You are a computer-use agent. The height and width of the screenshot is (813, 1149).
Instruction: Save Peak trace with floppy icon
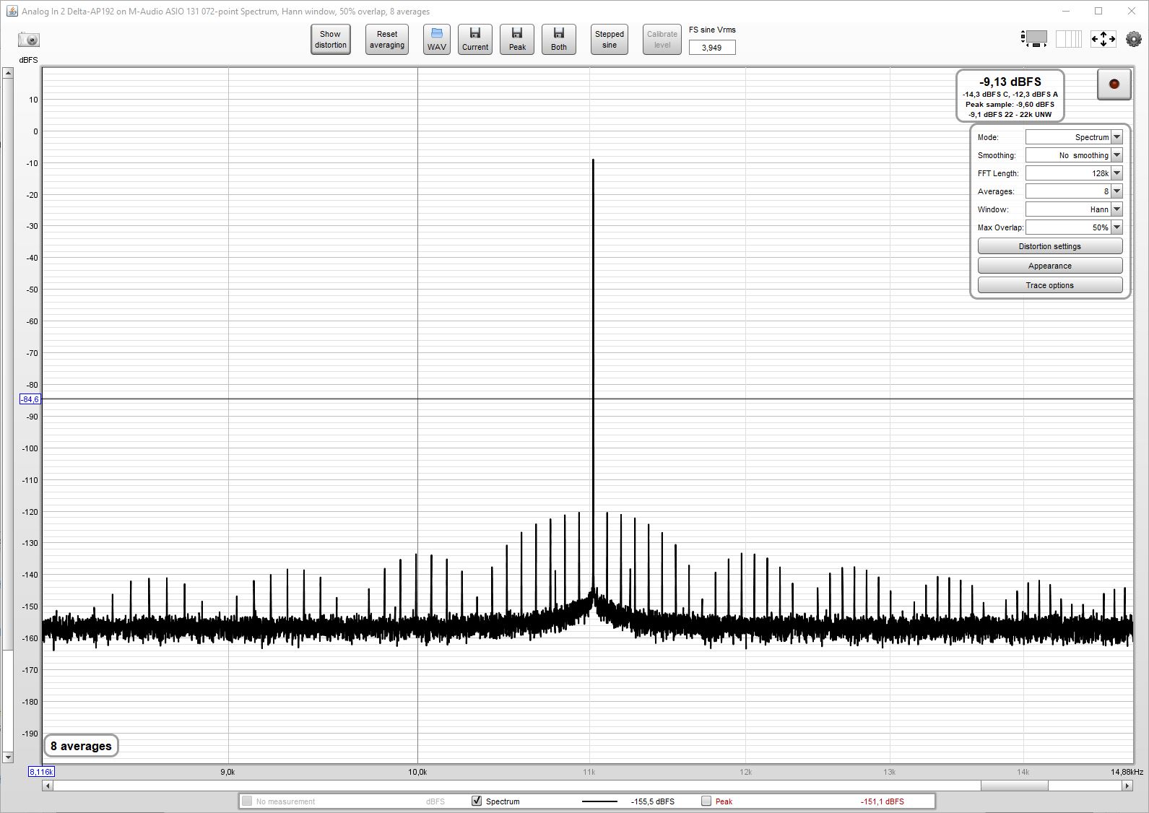coord(517,39)
